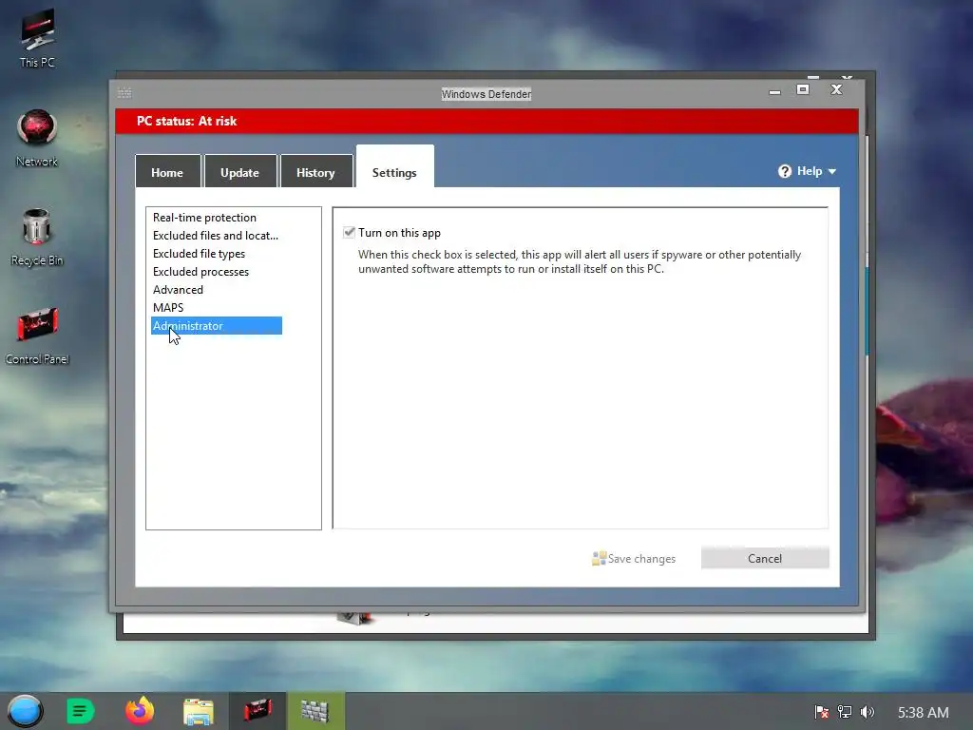Click the clock showing 5:38 AM
Image resolution: width=973 pixels, height=730 pixels.
pos(923,712)
